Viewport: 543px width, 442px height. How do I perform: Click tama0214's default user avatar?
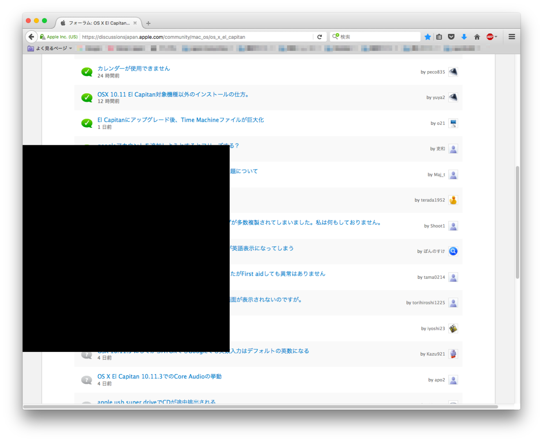pos(453,277)
